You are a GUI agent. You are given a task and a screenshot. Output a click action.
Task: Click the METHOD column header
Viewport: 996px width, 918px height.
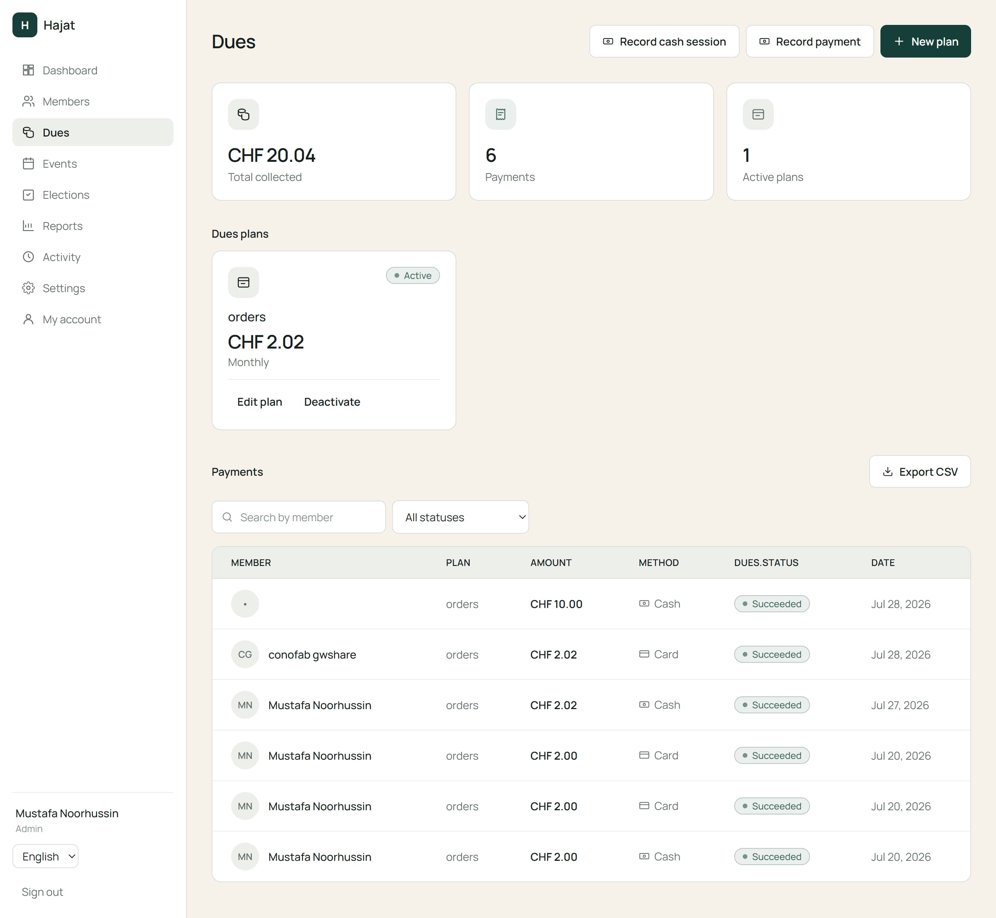click(658, 563)
